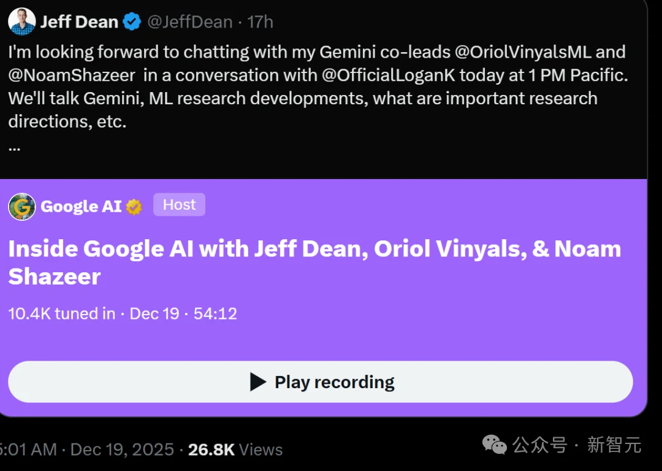This screenshot has width=662, height=471.
Task: Click the 10.4K tuned in count
Action: coord(61,313)
